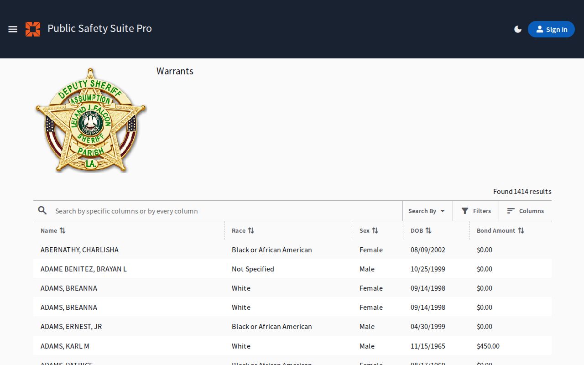Sort by DOB column arrows

[x=428, y=230]
